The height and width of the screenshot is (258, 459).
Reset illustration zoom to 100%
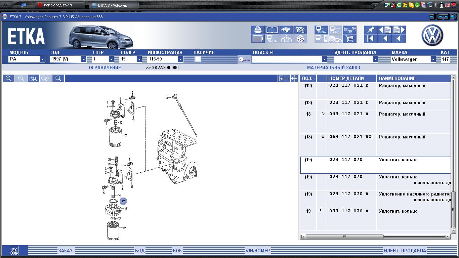click(x=46, y=78)
